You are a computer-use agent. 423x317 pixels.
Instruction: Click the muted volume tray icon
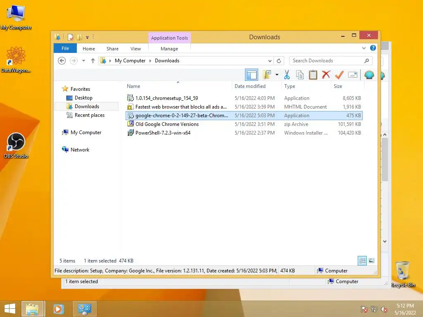tap(384, 309)
